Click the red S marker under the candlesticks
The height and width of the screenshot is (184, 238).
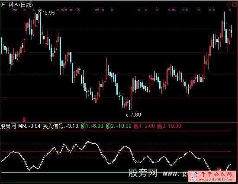(24, 119)
